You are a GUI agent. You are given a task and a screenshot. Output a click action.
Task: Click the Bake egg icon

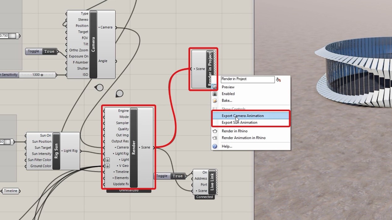pos(215,100)
